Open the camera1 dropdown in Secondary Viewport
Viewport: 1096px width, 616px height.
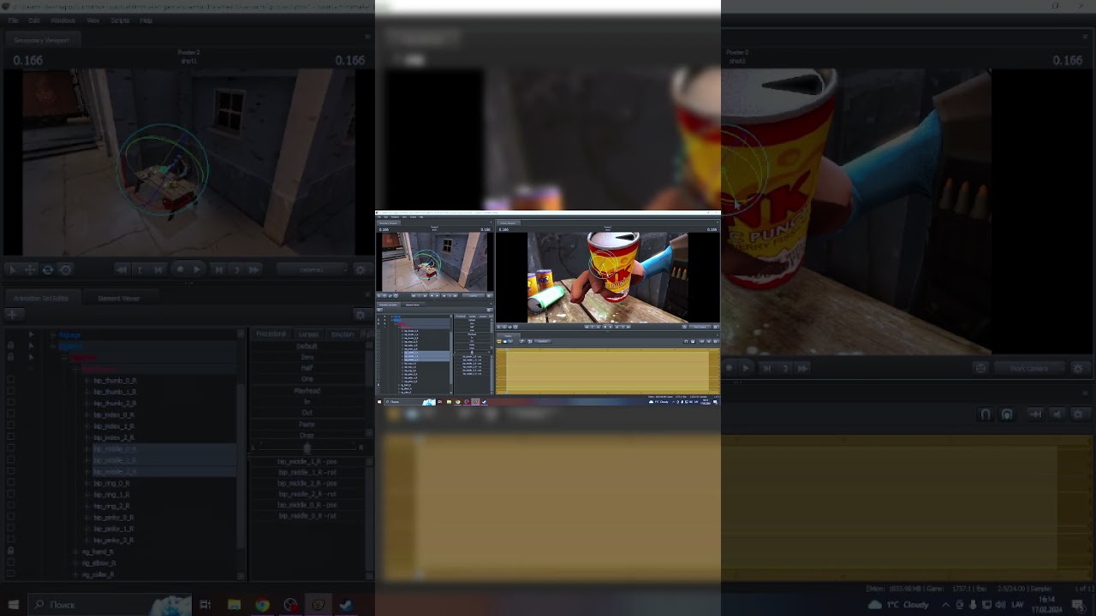312,269
